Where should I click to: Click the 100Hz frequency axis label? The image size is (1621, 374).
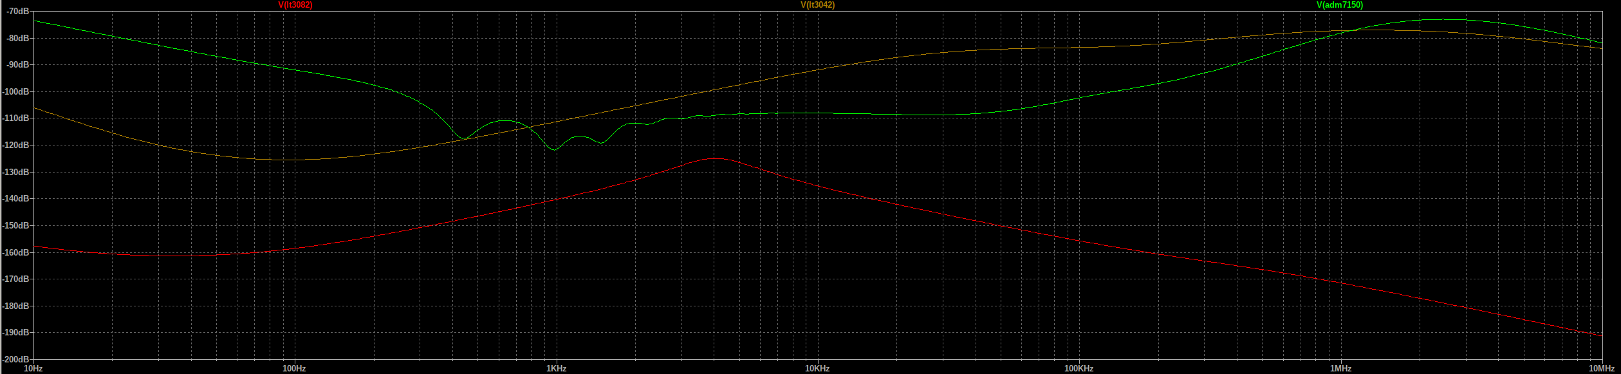click(295, 369)
